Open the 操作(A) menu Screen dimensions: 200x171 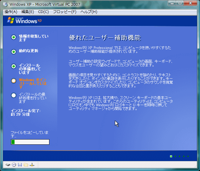coord(11,12)
